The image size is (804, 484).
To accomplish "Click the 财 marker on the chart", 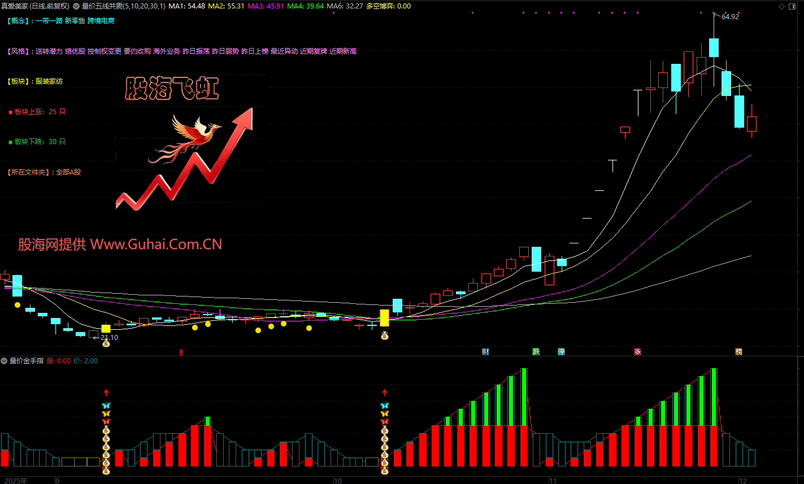I will 485,352.
